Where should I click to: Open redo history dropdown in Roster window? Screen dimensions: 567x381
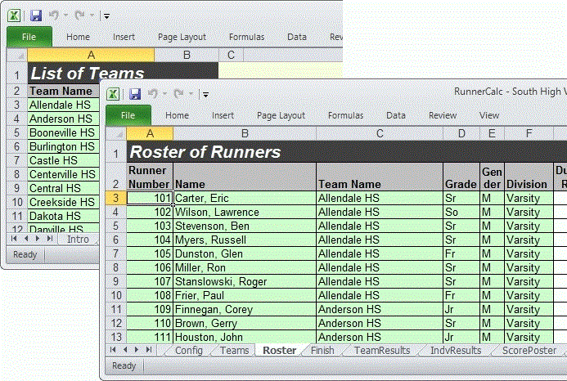tap(191, 94)
